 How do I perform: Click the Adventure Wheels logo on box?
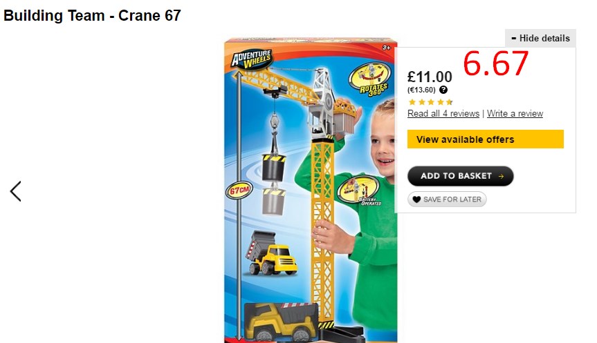coord(251,59)
